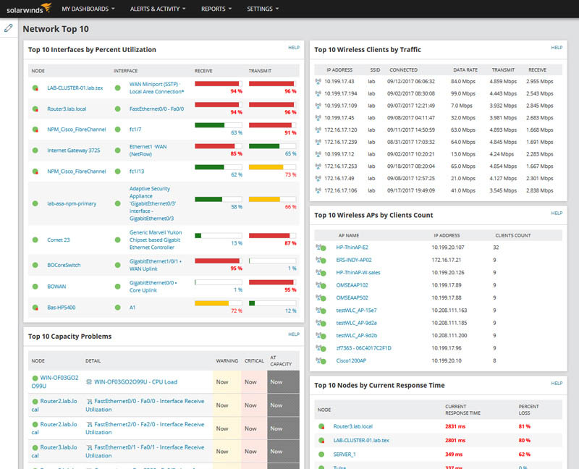This screenshot has height=469, width=579.
Task: Open the SERVER_1 node link
Action: click(345, 455)
